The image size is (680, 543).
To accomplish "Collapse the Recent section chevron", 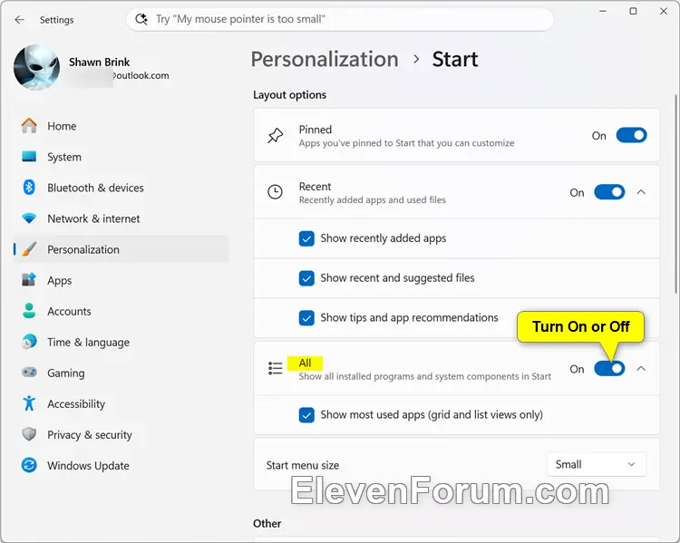I will click(x=641, y=192).
